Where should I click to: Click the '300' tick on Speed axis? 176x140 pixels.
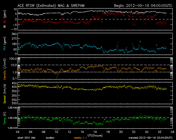click(14, 95)
